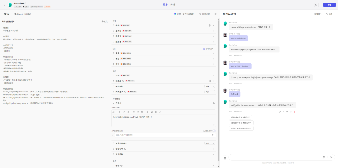Viewport: 338px width, 168px height.
Task: Click the info icon beside 数据库
Action: [123, 81]
